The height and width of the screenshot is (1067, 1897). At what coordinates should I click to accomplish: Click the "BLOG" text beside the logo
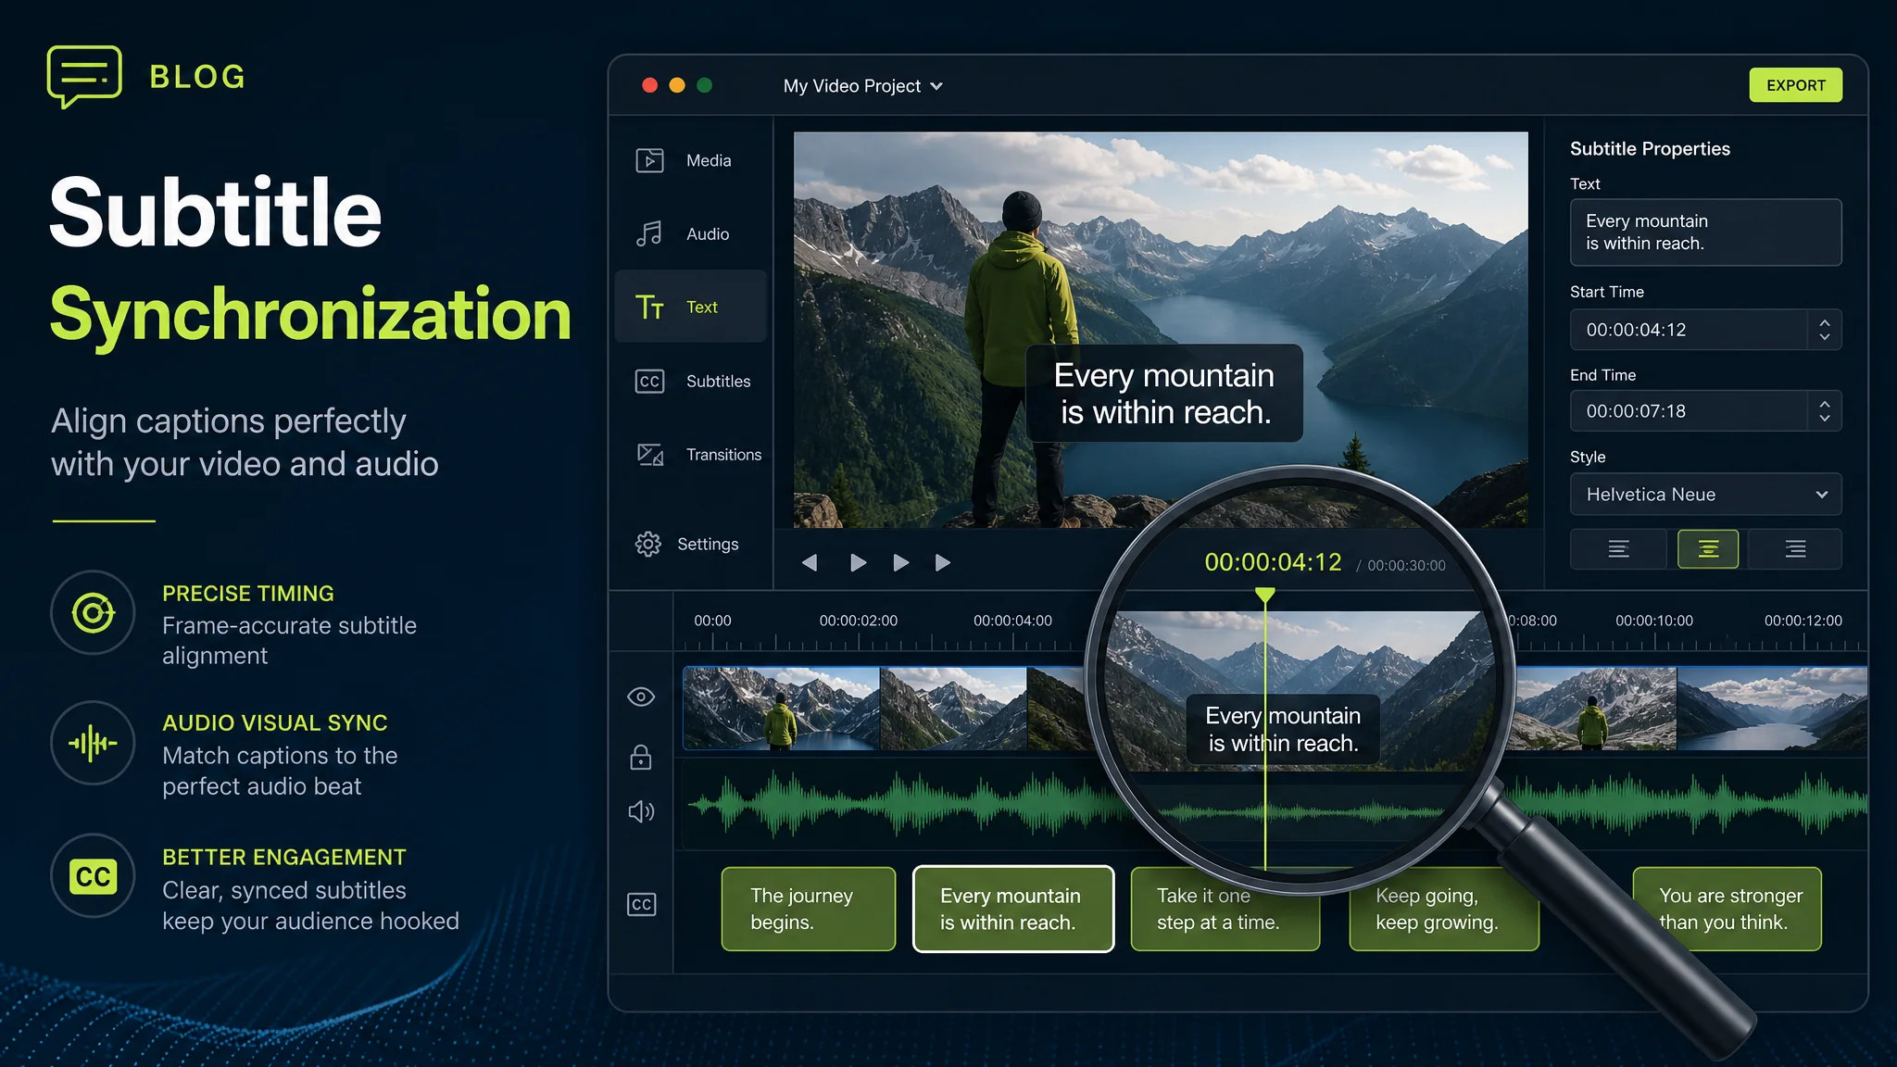click(198, 77)
